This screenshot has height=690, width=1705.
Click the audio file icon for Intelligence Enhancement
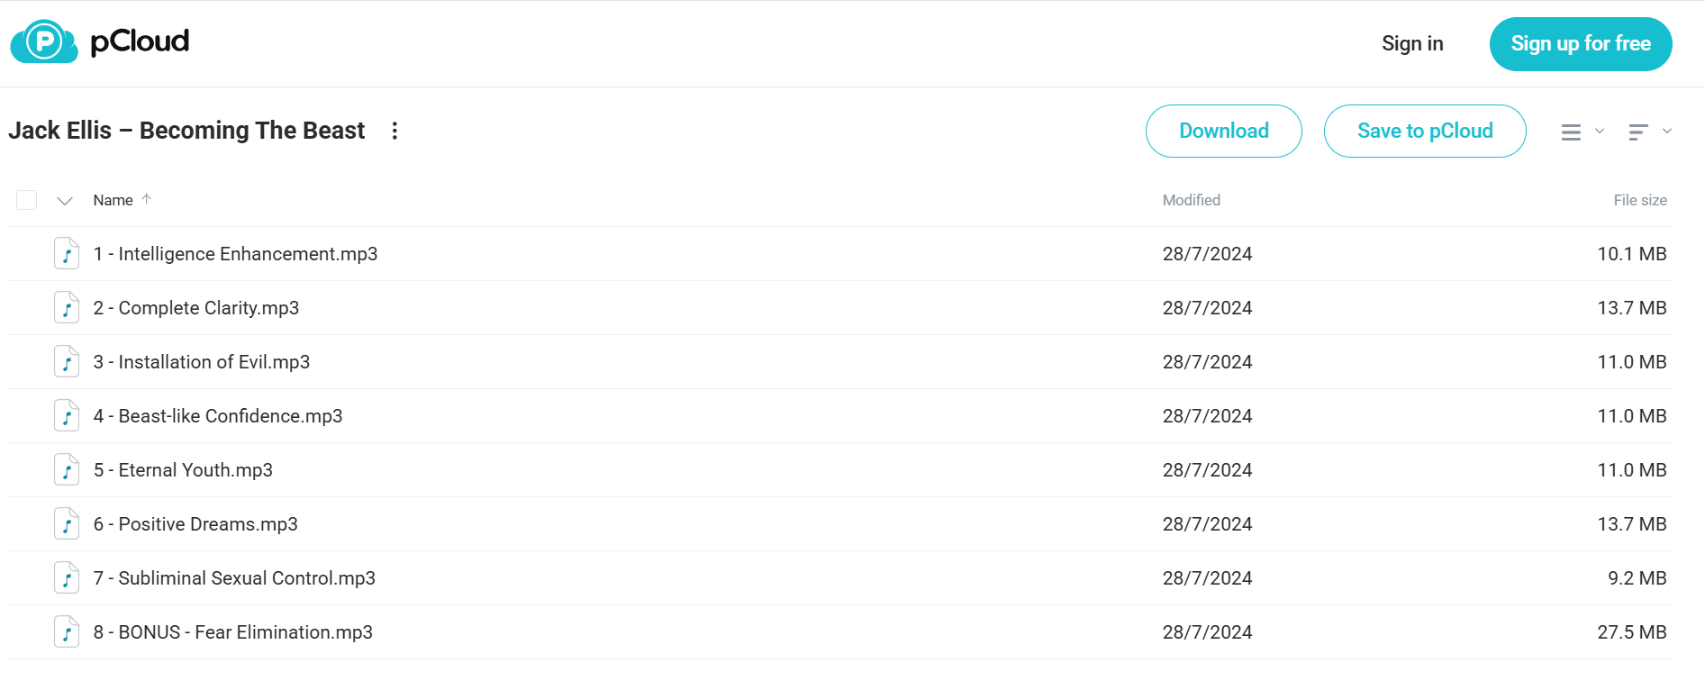[67, 254]
